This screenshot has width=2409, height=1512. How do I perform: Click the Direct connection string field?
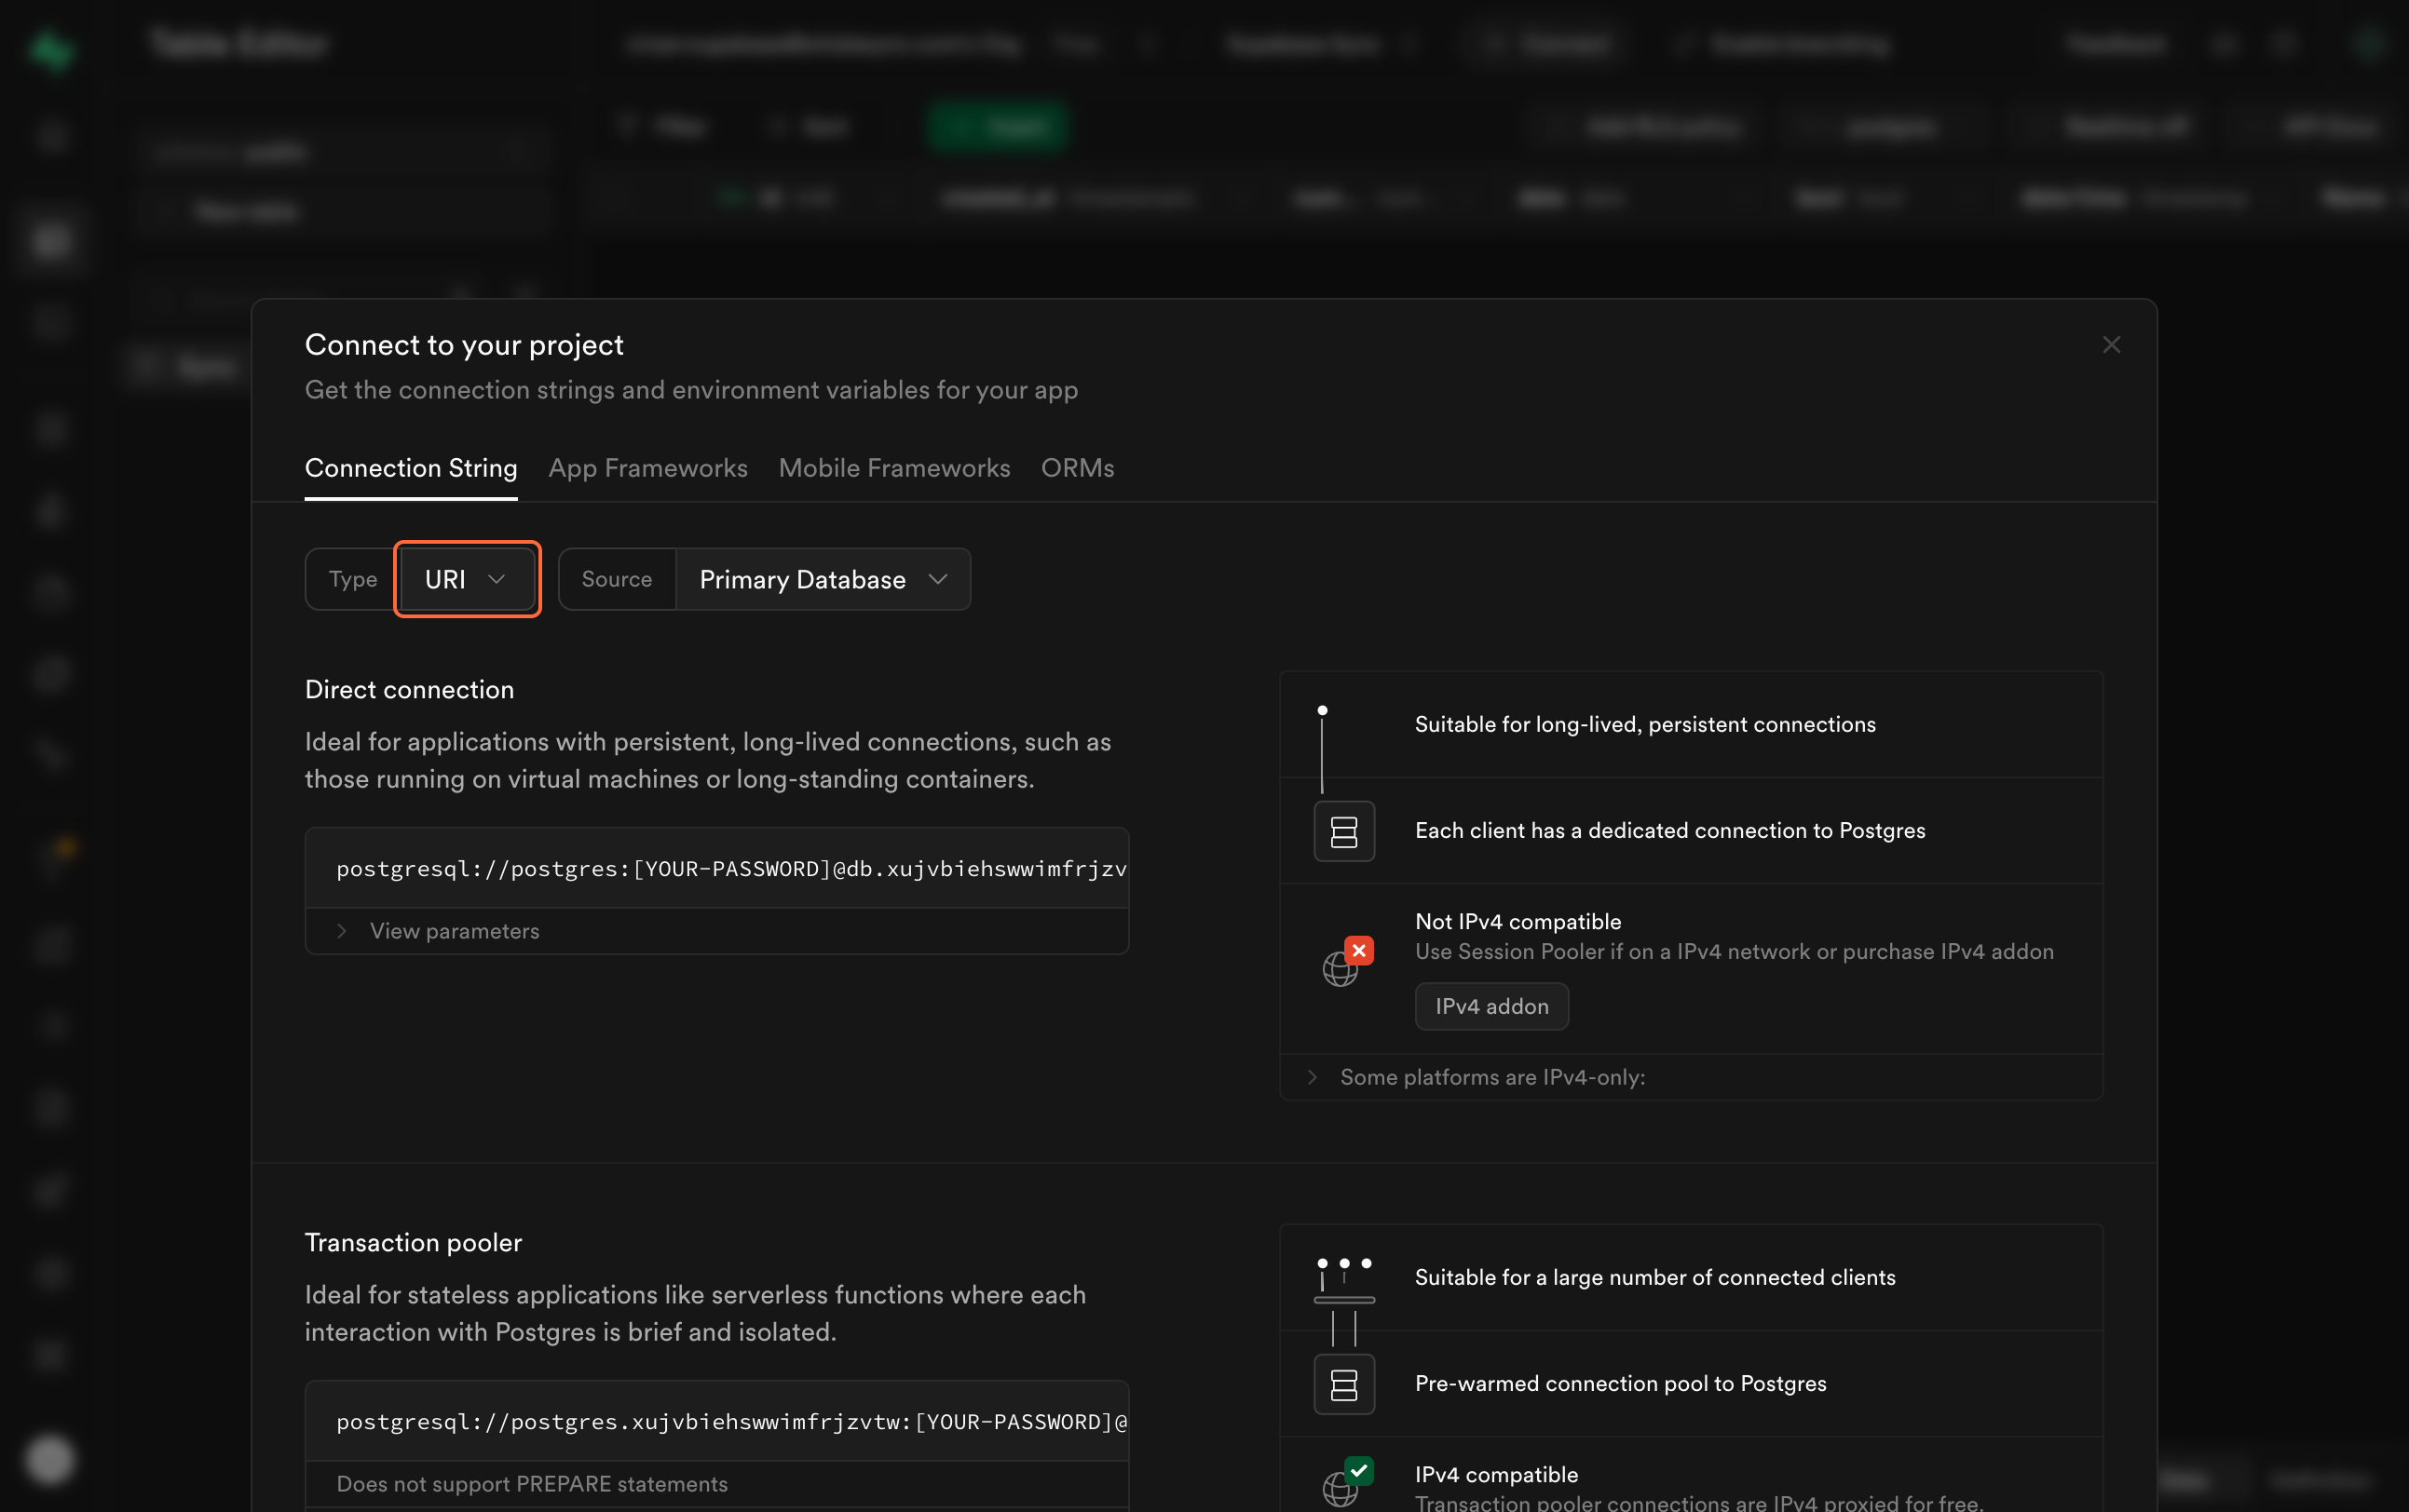pos(730,868)
